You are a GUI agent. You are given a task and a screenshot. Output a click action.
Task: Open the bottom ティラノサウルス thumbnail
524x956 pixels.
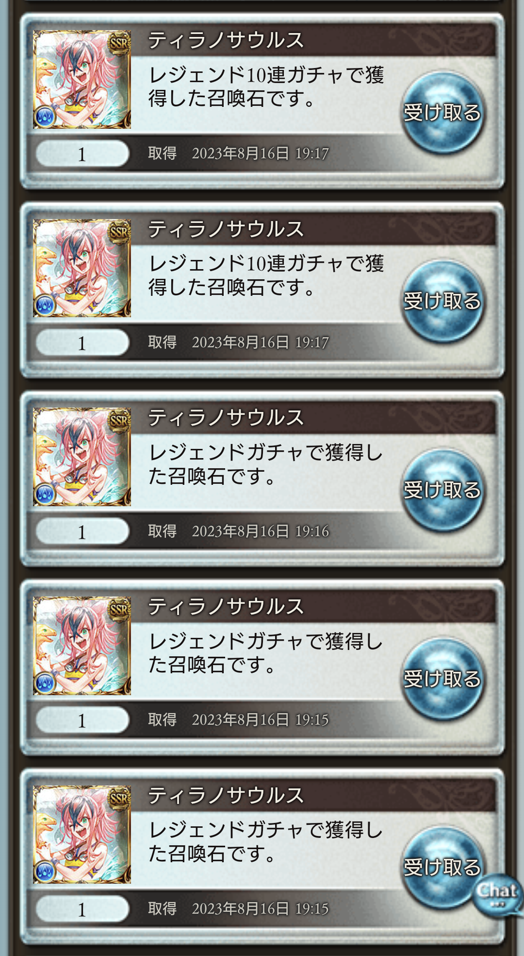point(82,834)
